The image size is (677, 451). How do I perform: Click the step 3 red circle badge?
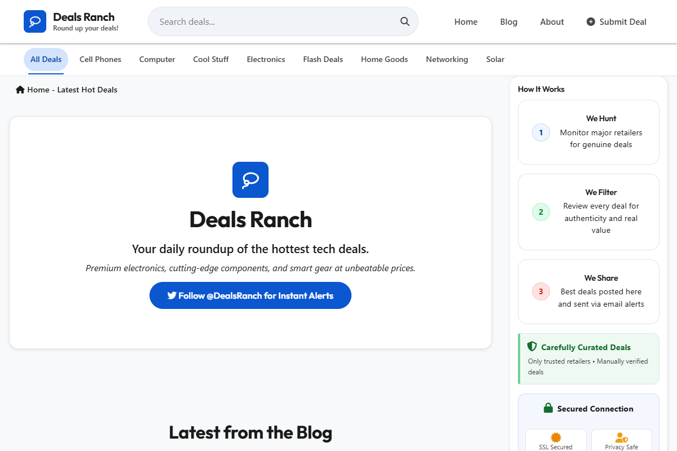541,291
